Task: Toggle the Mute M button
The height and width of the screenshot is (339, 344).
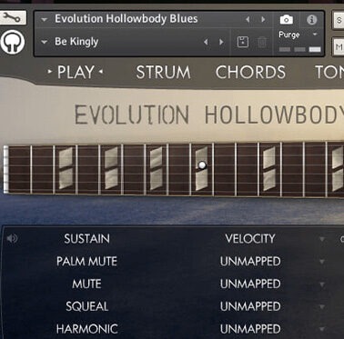Action: click(x=339, y=46)
